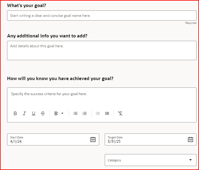
Task: Open the Start Date calendar picker
Action: (93, 139)
